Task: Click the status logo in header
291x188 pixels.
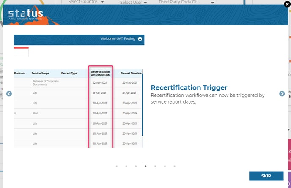Action: [x=26, y=14]
